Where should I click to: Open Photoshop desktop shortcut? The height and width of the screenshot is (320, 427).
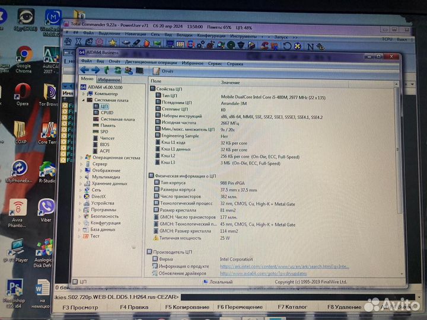pyautogui.click(x=14, y=293)
